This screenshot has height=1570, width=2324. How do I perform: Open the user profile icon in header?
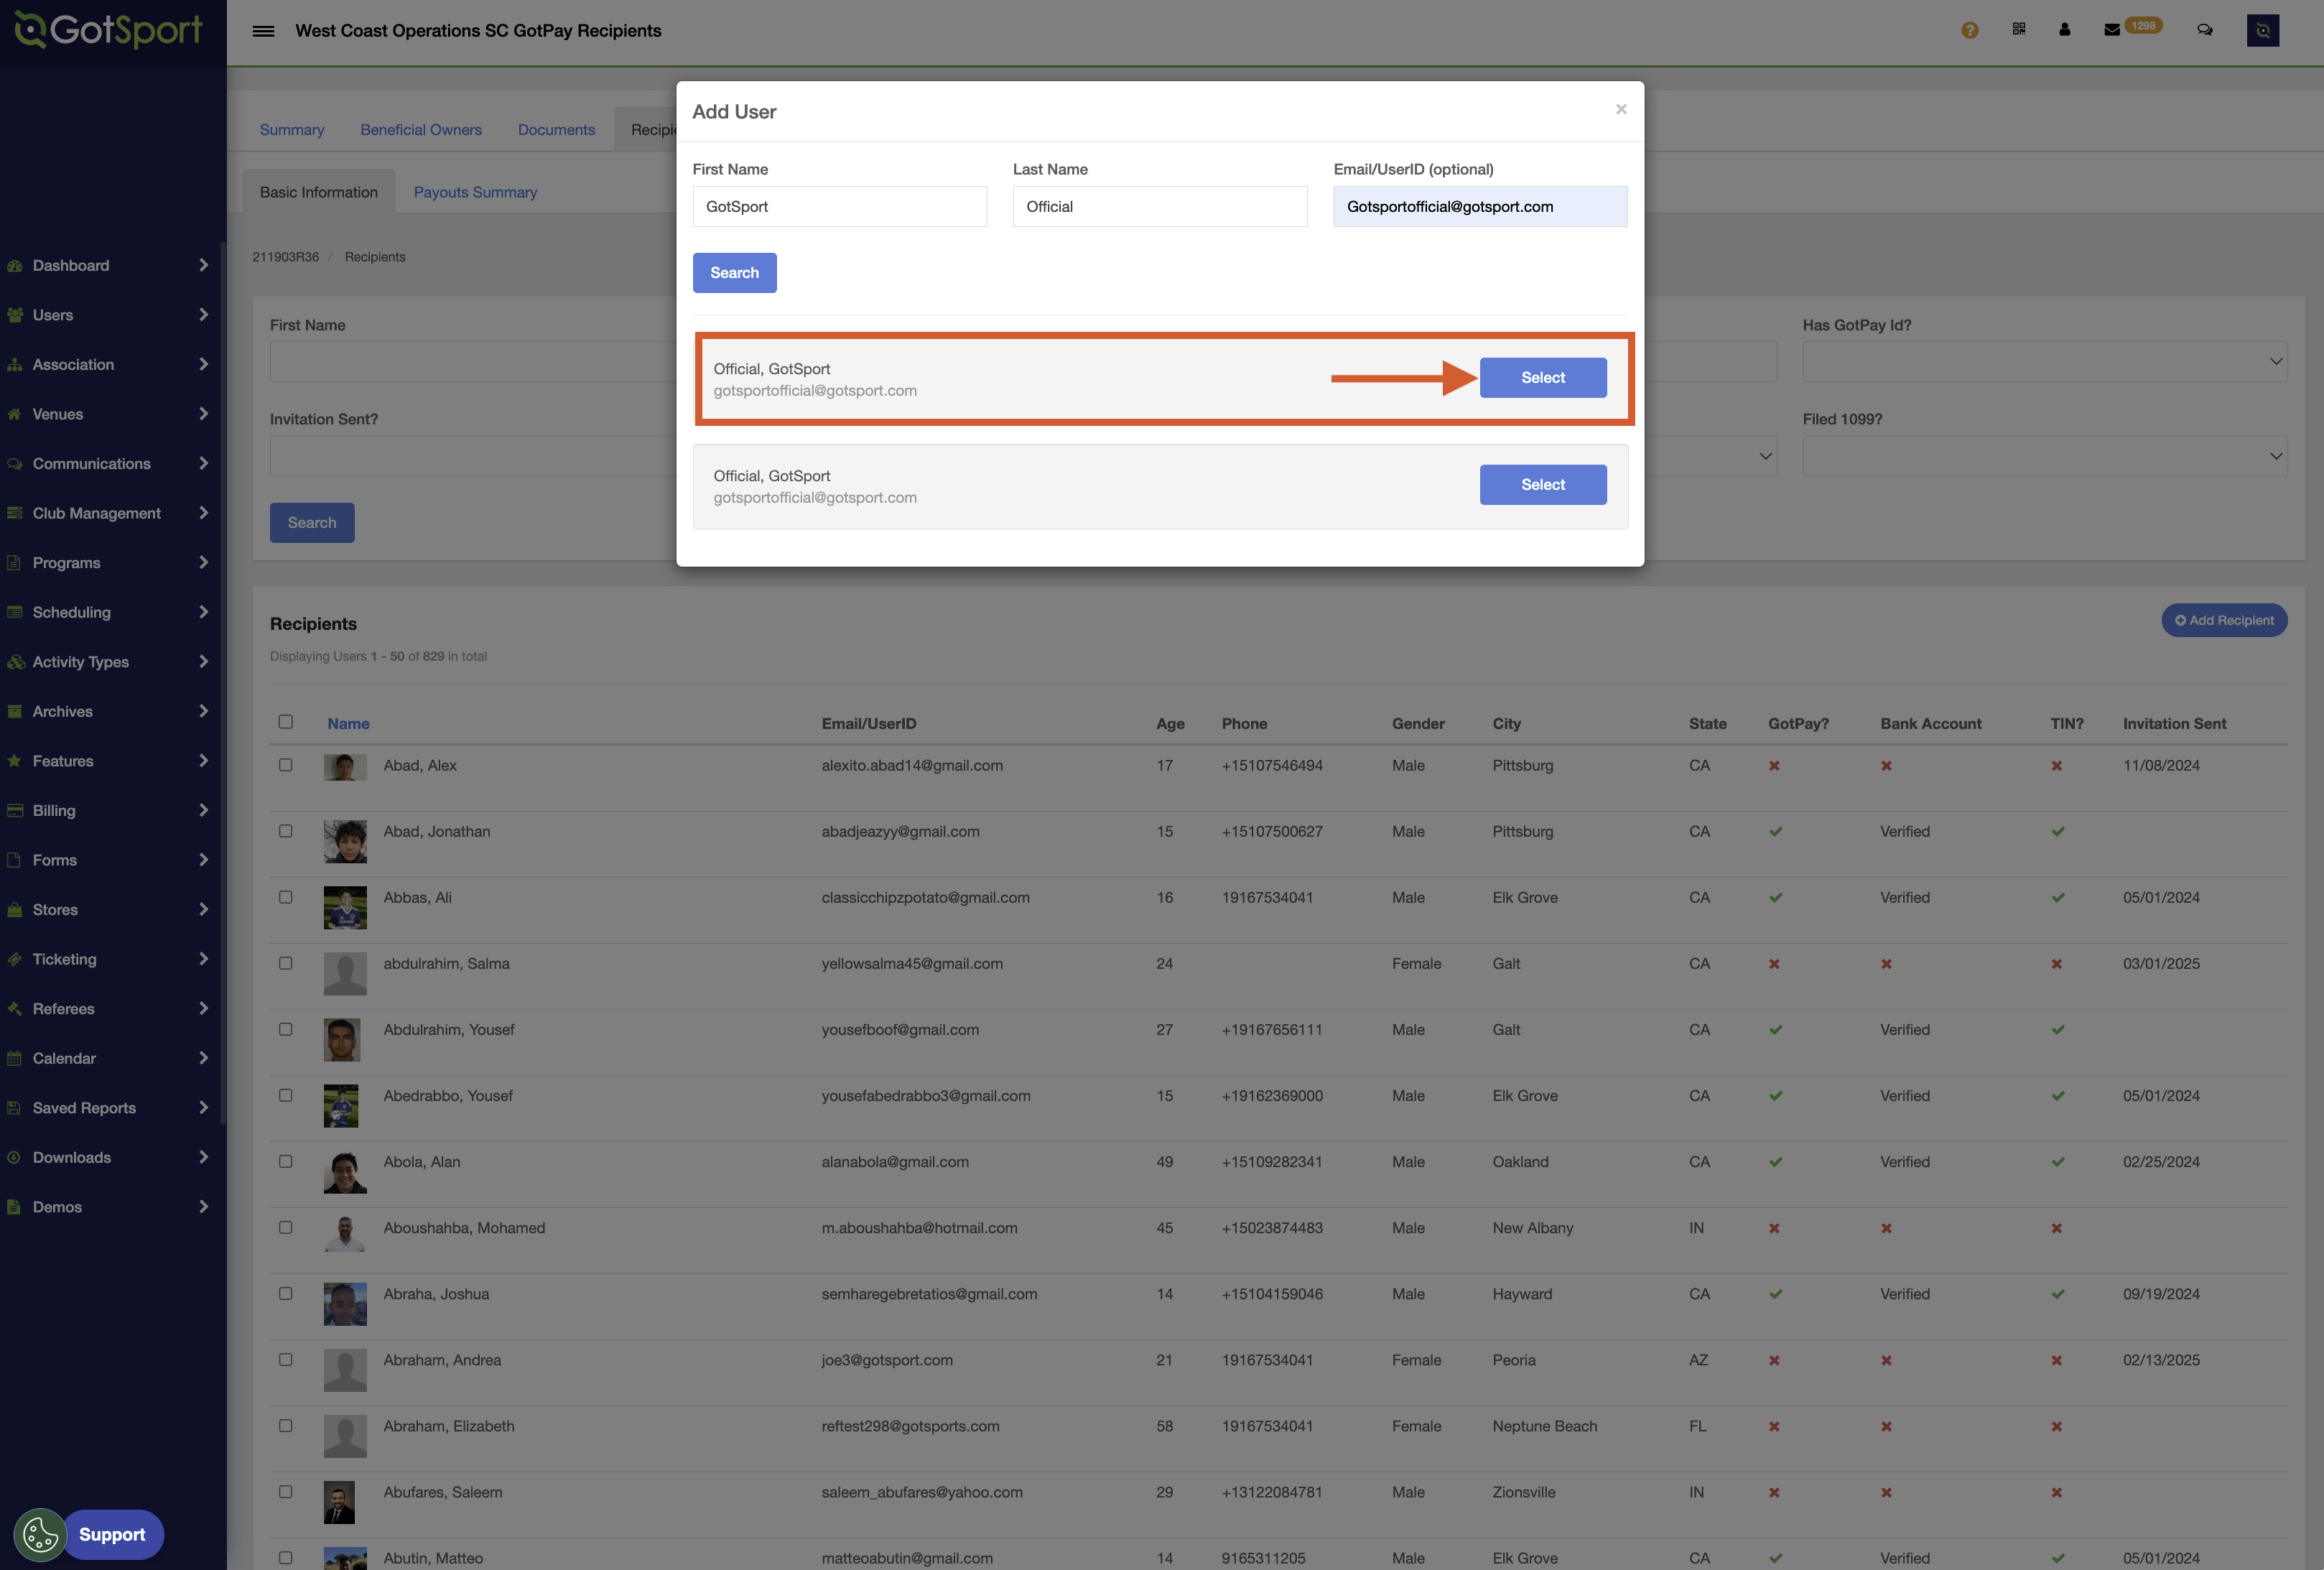coord(2065,29)
